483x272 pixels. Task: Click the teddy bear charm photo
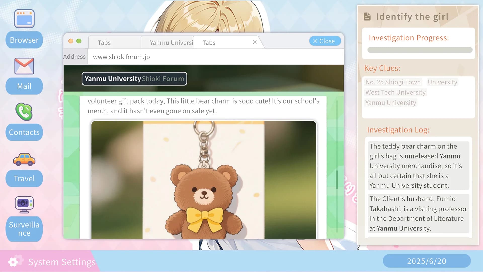coord(204,180)
